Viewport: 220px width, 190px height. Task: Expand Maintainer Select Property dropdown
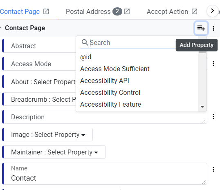click(54, 152)
